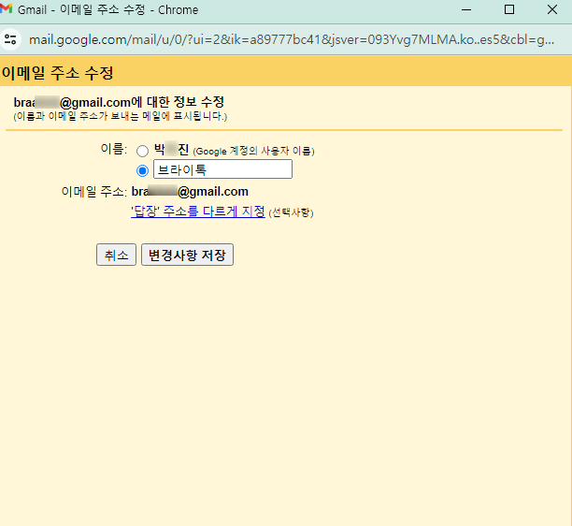
Task: Select the Google account name radio button
Action: pyautogui.click(x=142, y=151)
